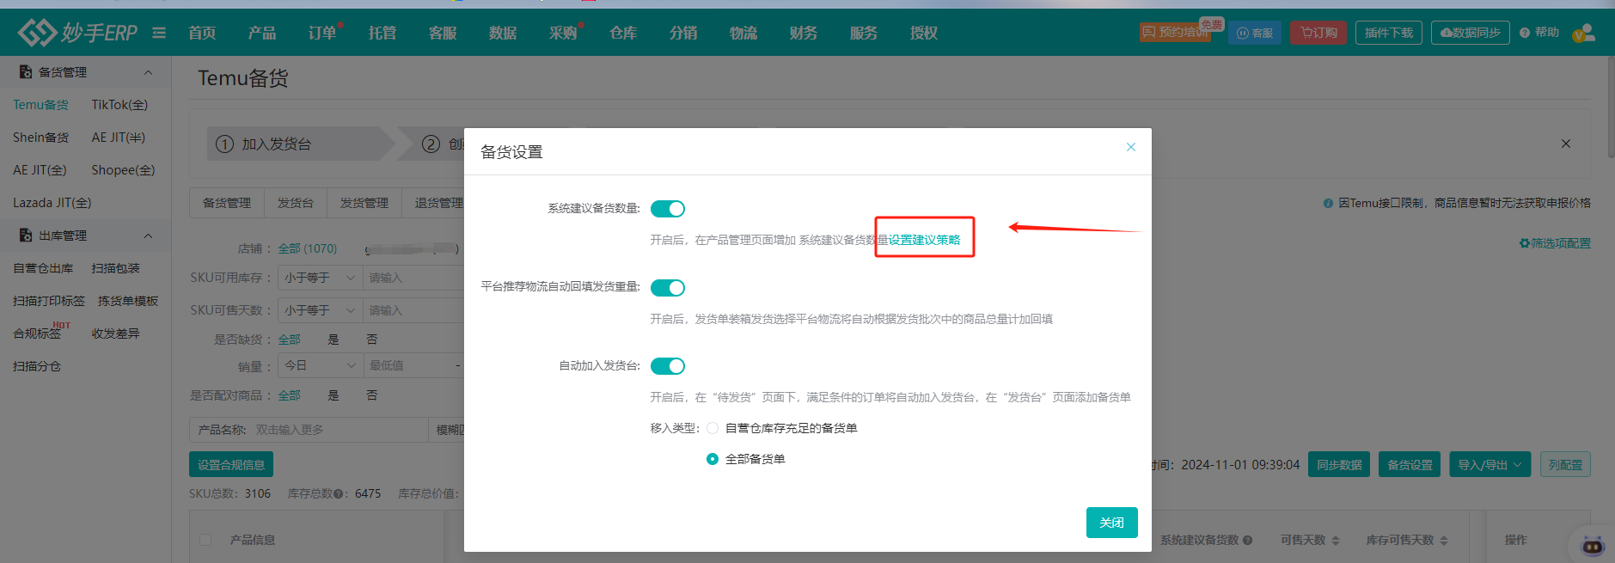
Task: Open 仓库 menu in top navigation
Action: (x=623, y=33)
